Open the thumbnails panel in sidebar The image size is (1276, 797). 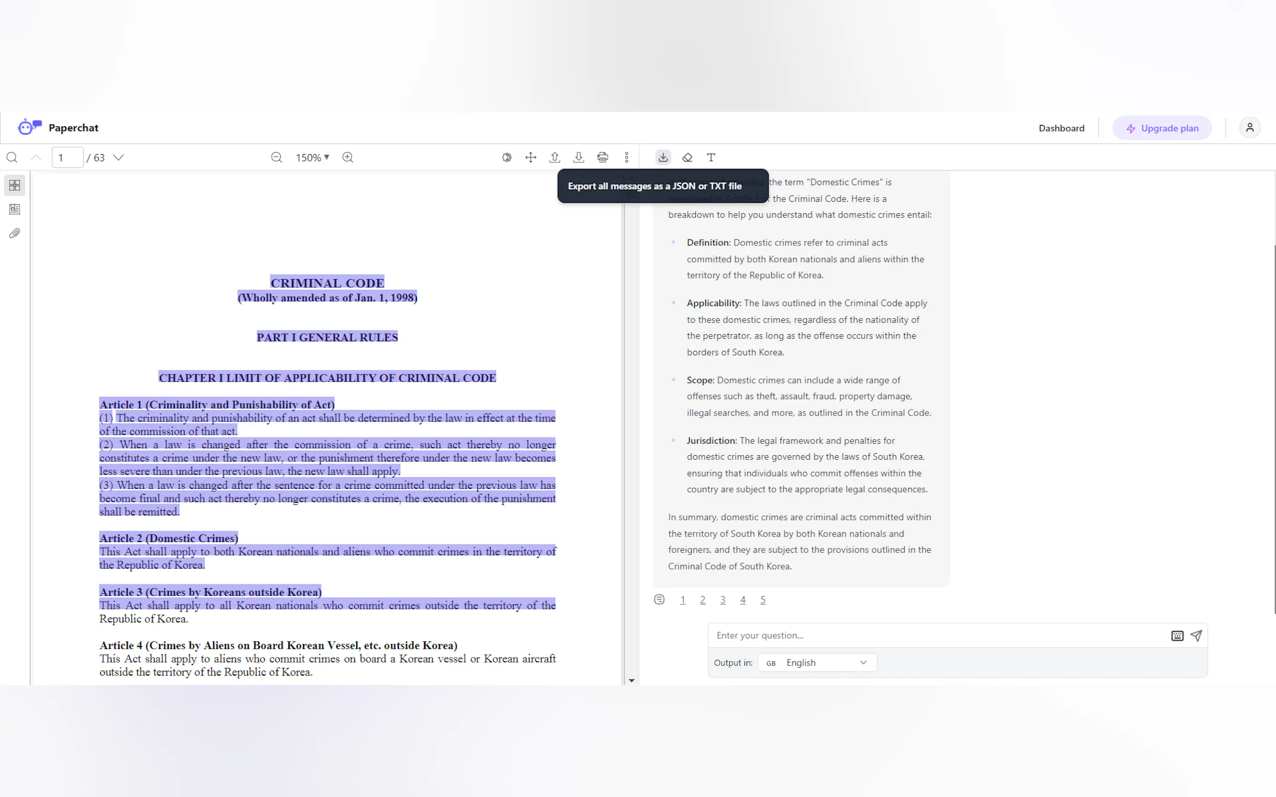(15, 185)
